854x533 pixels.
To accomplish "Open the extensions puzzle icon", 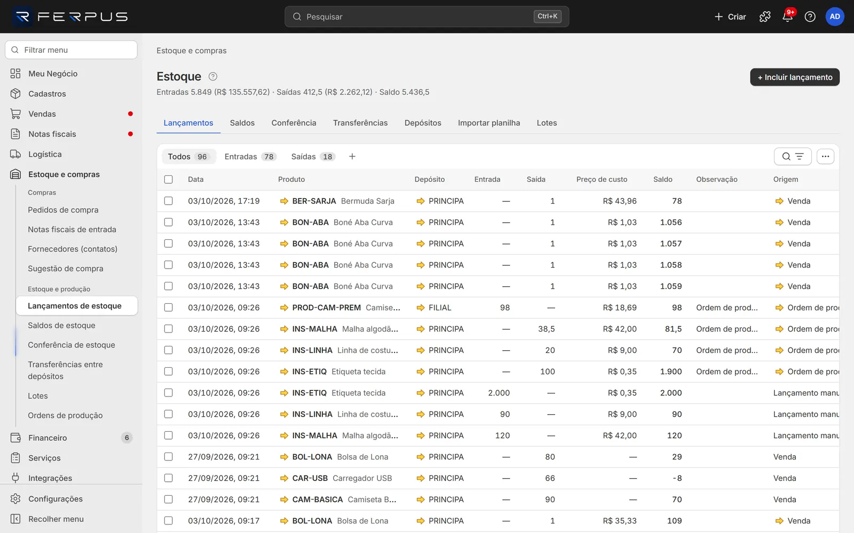I will [765, 17].
